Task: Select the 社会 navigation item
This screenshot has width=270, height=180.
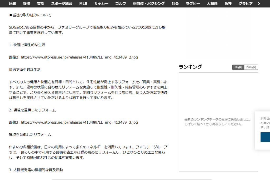Action: point(175,3)
